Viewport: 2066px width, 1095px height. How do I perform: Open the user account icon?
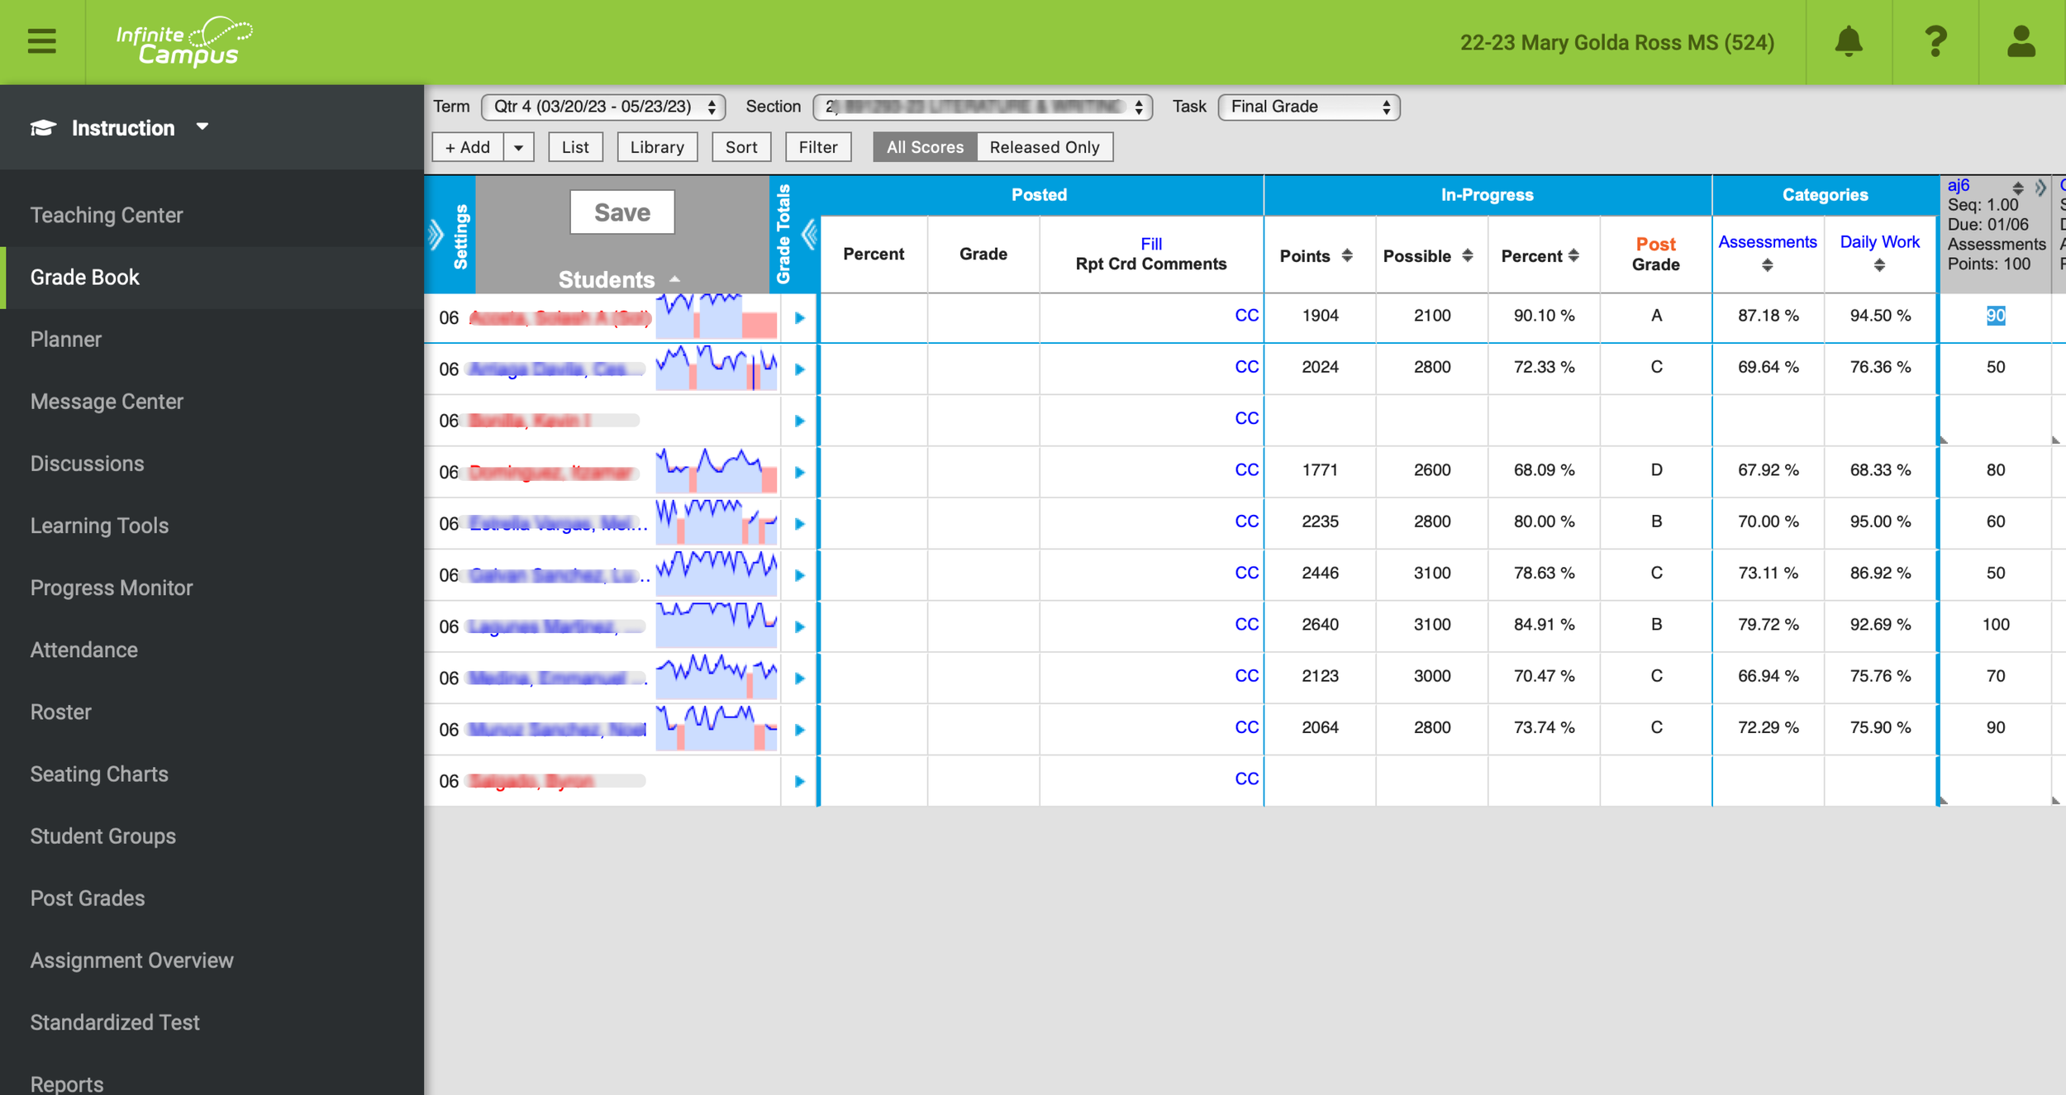pos(2021,41)
